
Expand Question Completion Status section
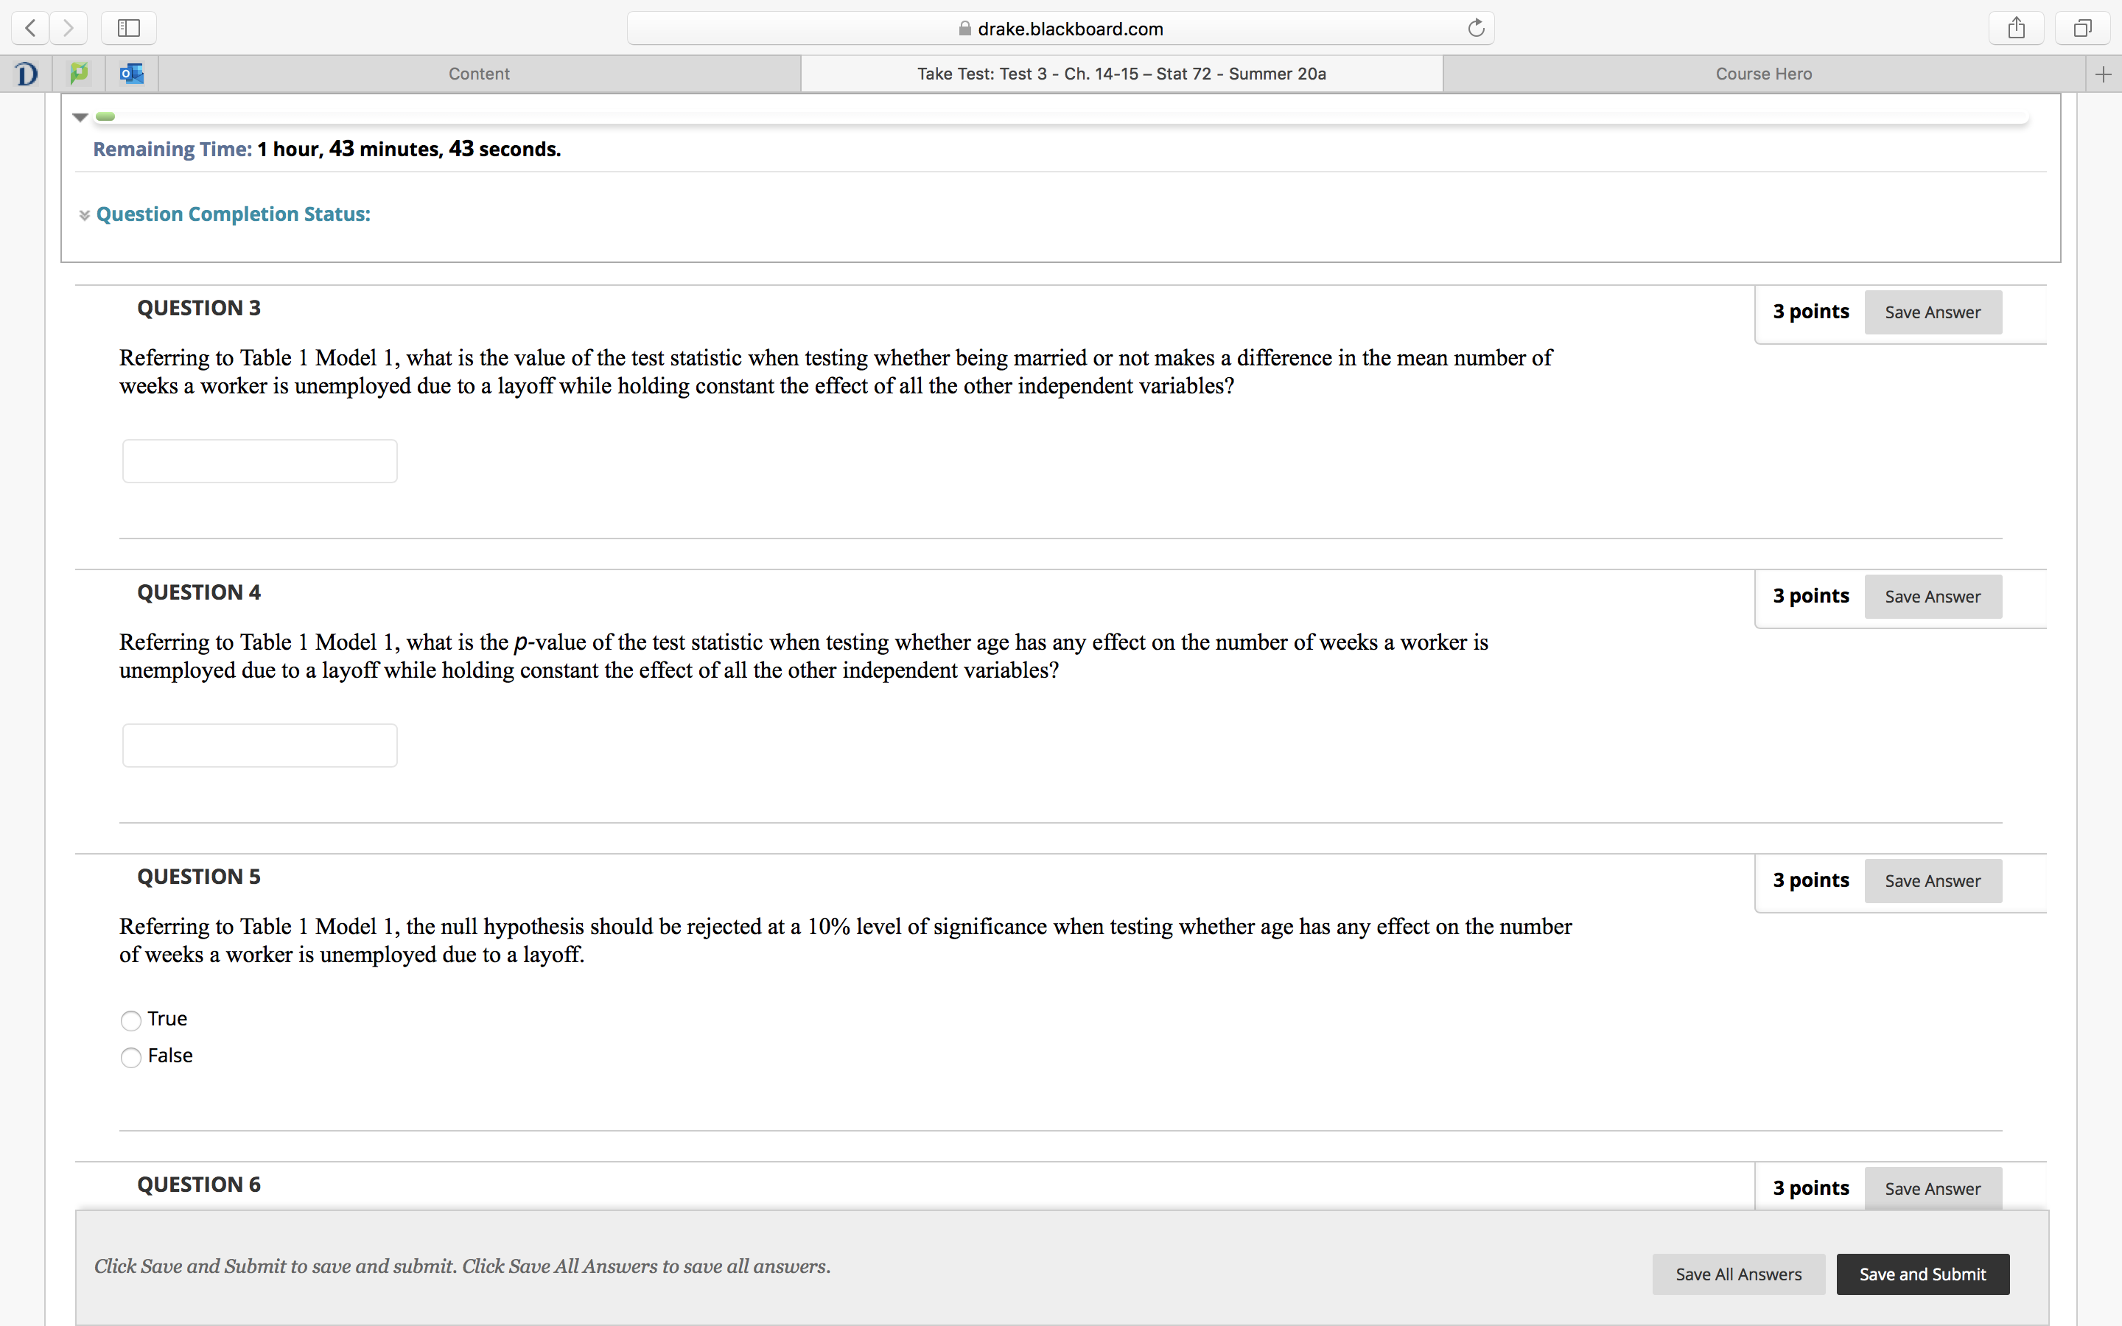coord(232,214)
